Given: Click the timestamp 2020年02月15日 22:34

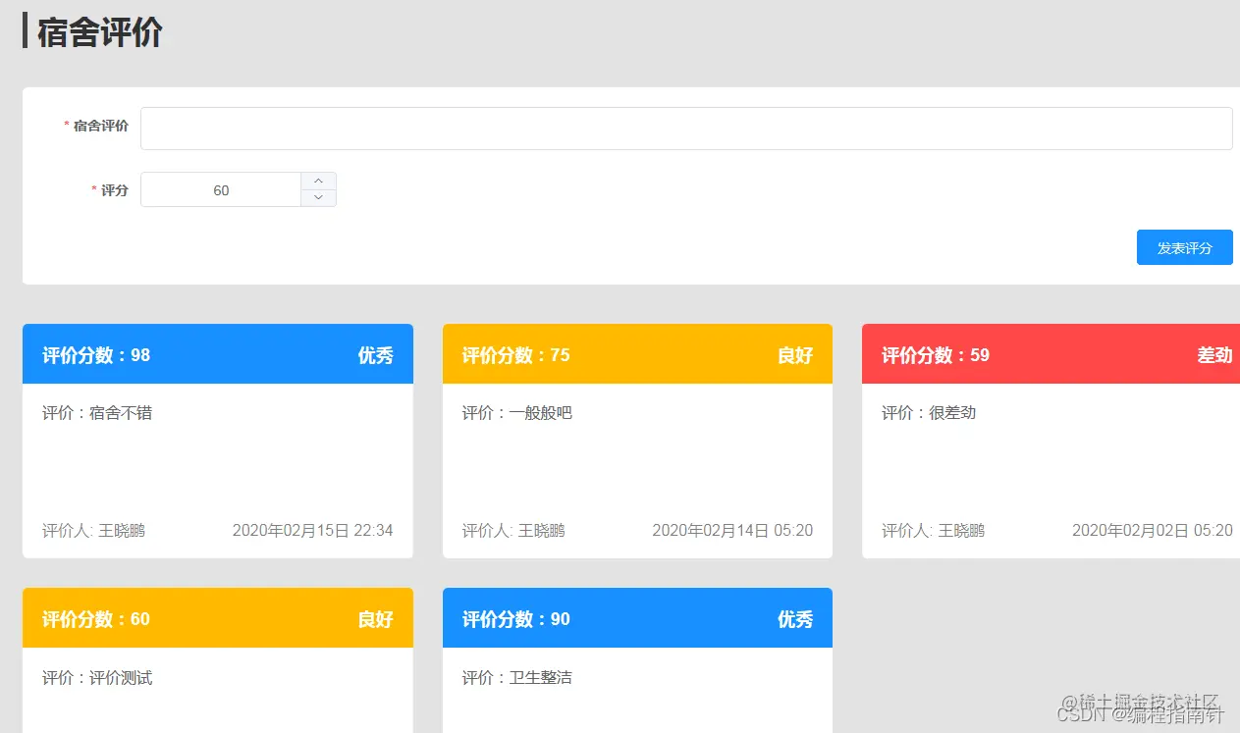Looking at the screenshot, I should point(312,531).
